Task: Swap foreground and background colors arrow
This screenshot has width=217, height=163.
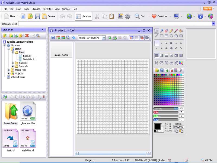Action: click(x=162, y=125)
